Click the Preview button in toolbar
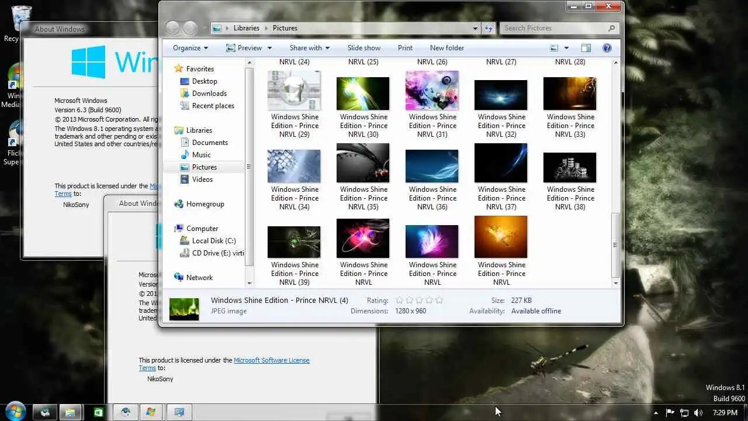The height and width of the screenshot is (421, 748). click(244, 48)
